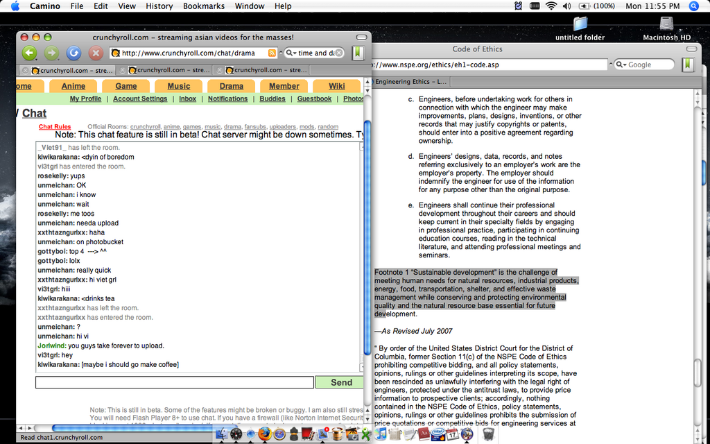Toggle the toolbar pill in the Code of Ethics window
The image size is (710, 444).
(x=691, y=49)
